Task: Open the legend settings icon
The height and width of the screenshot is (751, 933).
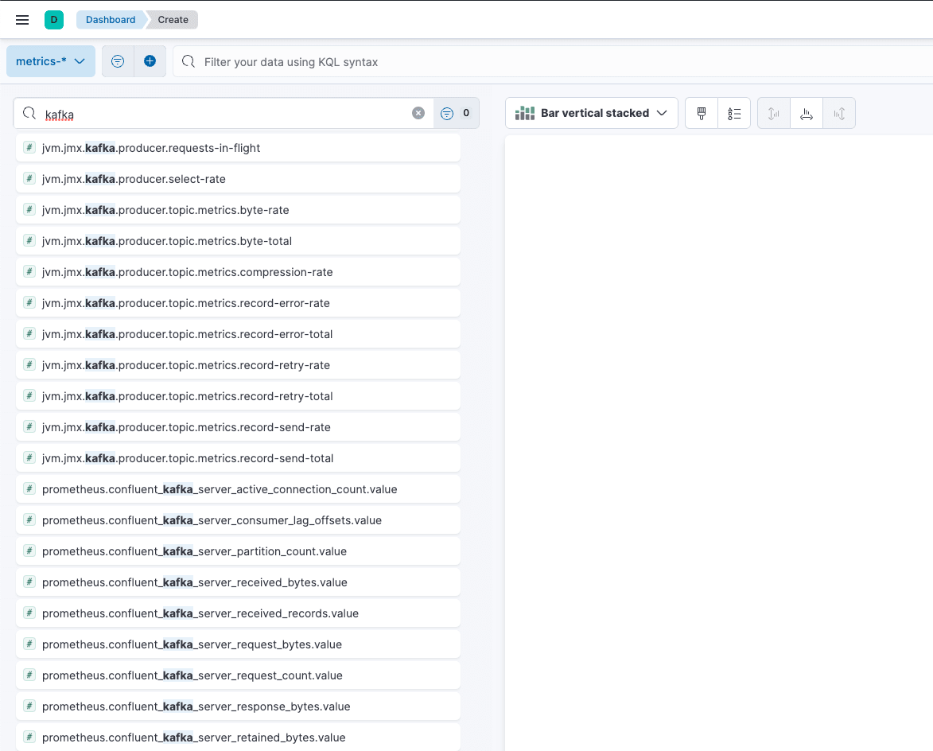Action: [734, 114]
